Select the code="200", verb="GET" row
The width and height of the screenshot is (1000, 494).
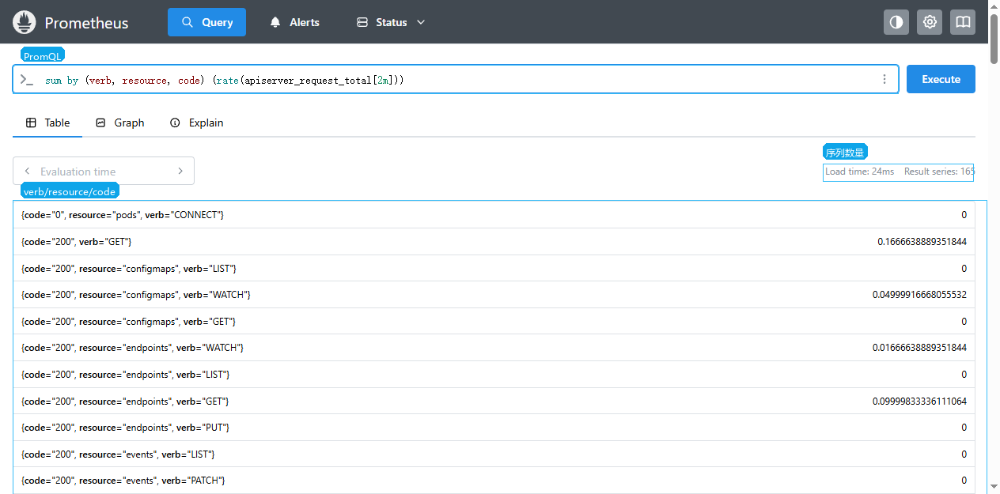point(494,241)
